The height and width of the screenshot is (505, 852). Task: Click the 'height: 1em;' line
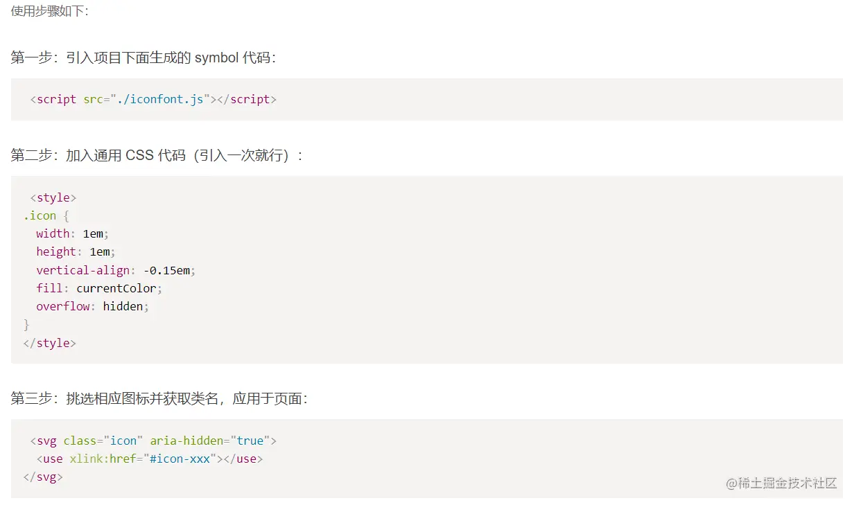click(x=76, y=251)
